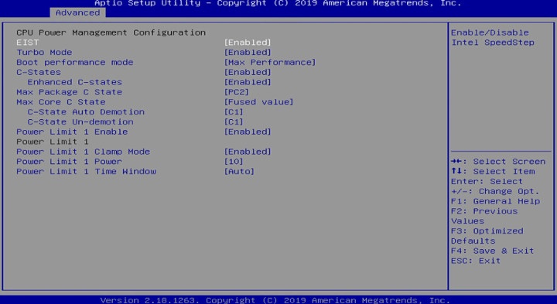Click the Version 2.18.1263 footer text
557x304 pixels.
(275, 300)
